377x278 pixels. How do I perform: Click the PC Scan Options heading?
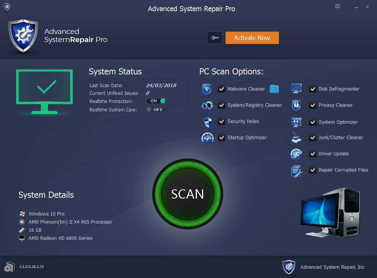[231, 72]
